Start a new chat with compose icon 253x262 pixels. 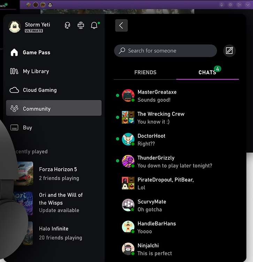tap(229, 51)
